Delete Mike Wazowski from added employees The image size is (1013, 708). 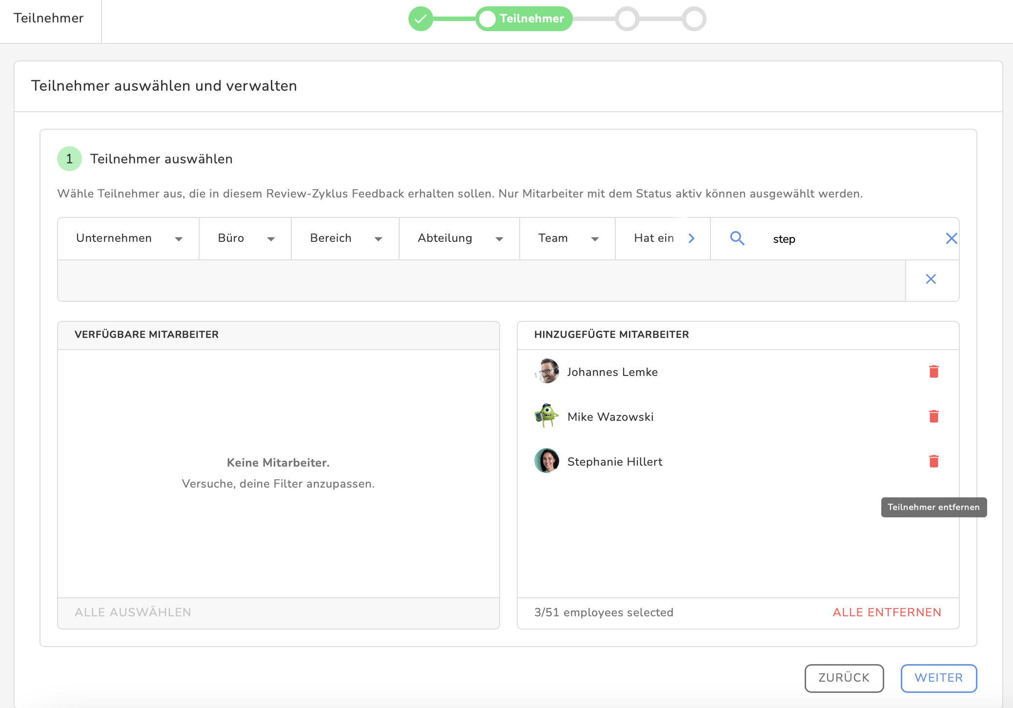[933, 416]
